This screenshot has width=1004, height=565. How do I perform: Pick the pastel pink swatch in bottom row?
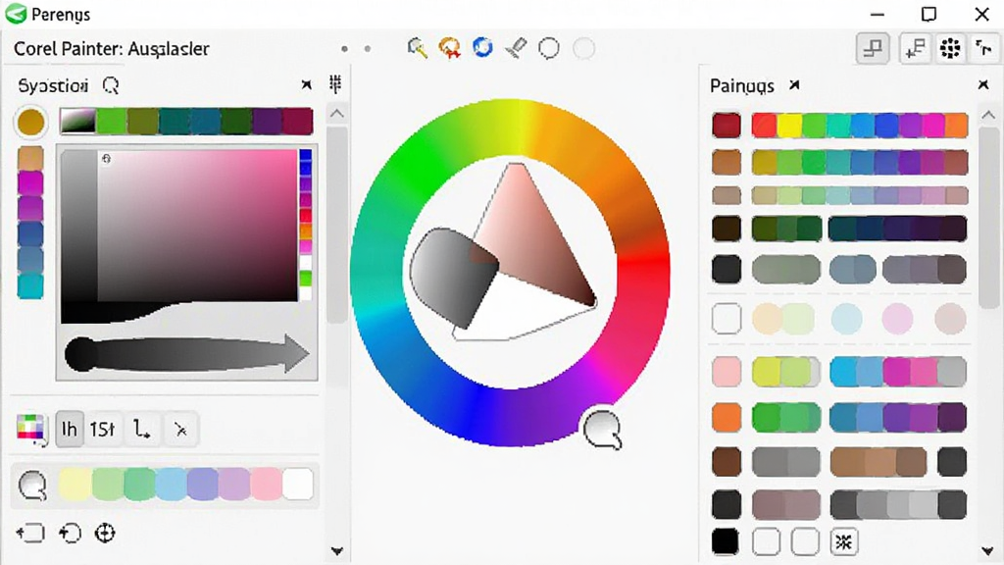coord(266,484)
